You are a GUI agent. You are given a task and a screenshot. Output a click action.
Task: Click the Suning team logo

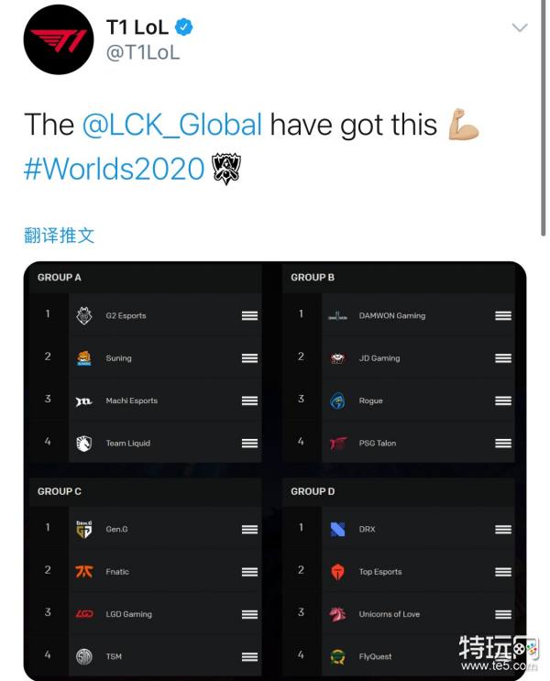click(84, 358)
